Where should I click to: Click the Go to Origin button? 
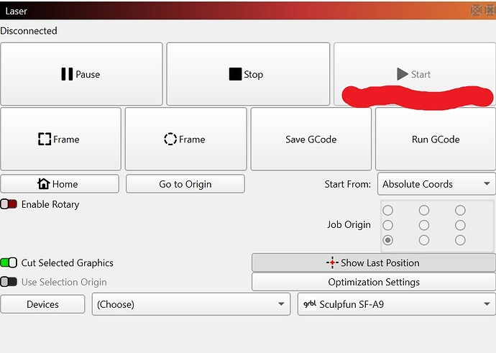[185, 184]
